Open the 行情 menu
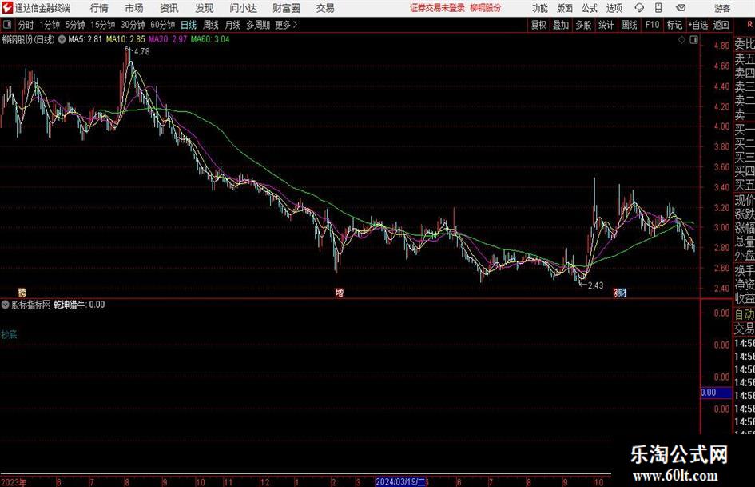The height and width of the screenshot is (487, 755). 99,8
